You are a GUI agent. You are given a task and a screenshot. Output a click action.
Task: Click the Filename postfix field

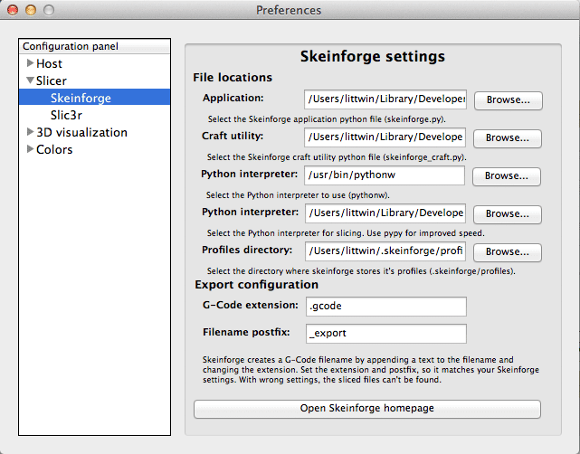pos(386,334)
